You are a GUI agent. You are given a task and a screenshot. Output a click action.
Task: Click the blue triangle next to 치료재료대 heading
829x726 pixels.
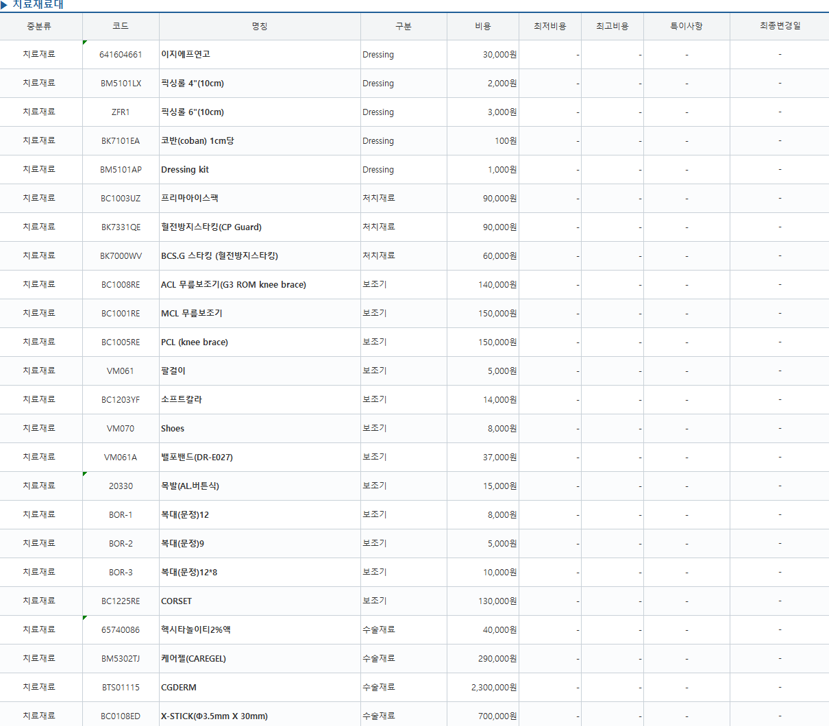coord(4,5)
